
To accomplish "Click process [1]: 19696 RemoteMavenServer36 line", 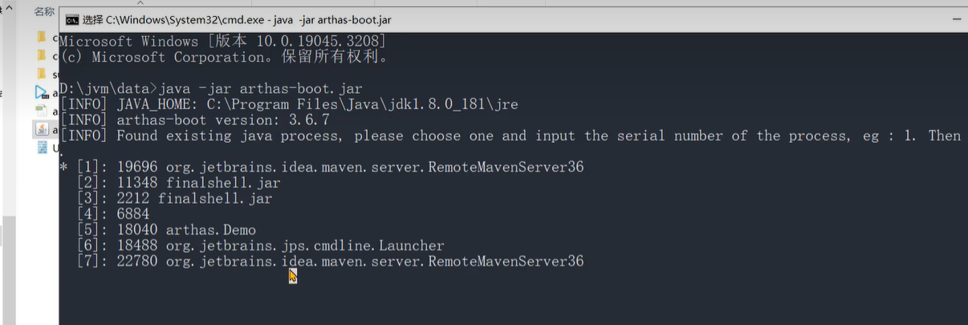I will tap(322, 167).
